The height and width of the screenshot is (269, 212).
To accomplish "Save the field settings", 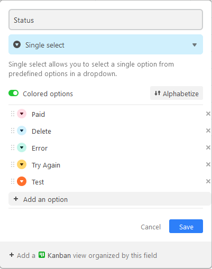I will tap(186, 226).
